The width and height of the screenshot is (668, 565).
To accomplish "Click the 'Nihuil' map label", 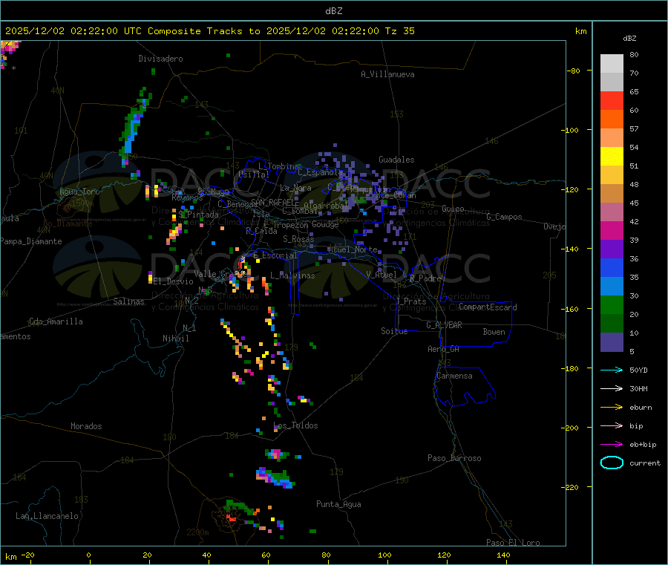I will coord(175,339).
